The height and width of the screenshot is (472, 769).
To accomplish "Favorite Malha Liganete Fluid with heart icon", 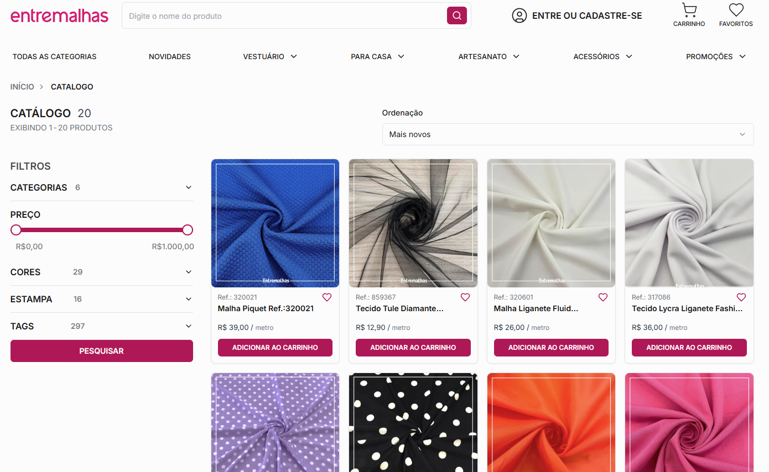I will (603, 297).
